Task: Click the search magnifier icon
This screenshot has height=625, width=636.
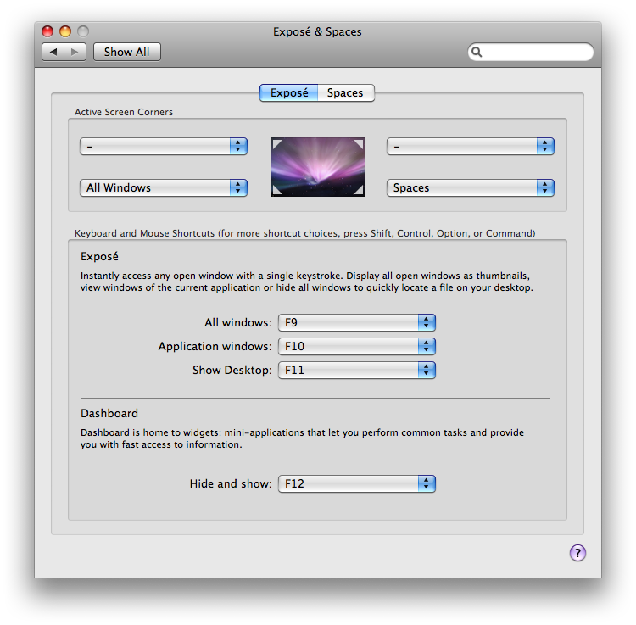Action: 477,52
